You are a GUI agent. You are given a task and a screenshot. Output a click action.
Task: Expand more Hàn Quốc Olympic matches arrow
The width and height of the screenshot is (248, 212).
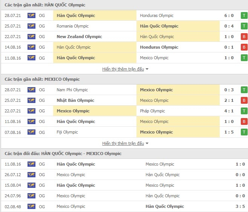coord(147,69)
